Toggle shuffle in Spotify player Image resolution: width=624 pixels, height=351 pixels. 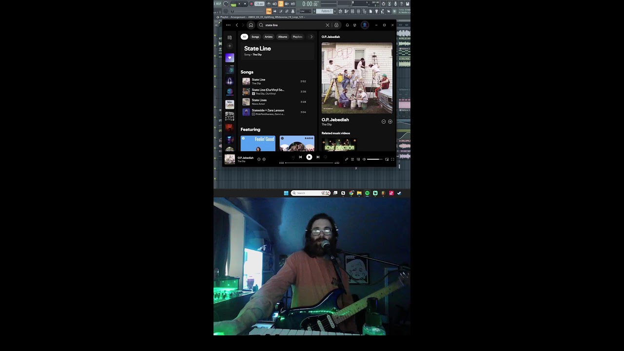pyautogui.click(x=293, y=157)
